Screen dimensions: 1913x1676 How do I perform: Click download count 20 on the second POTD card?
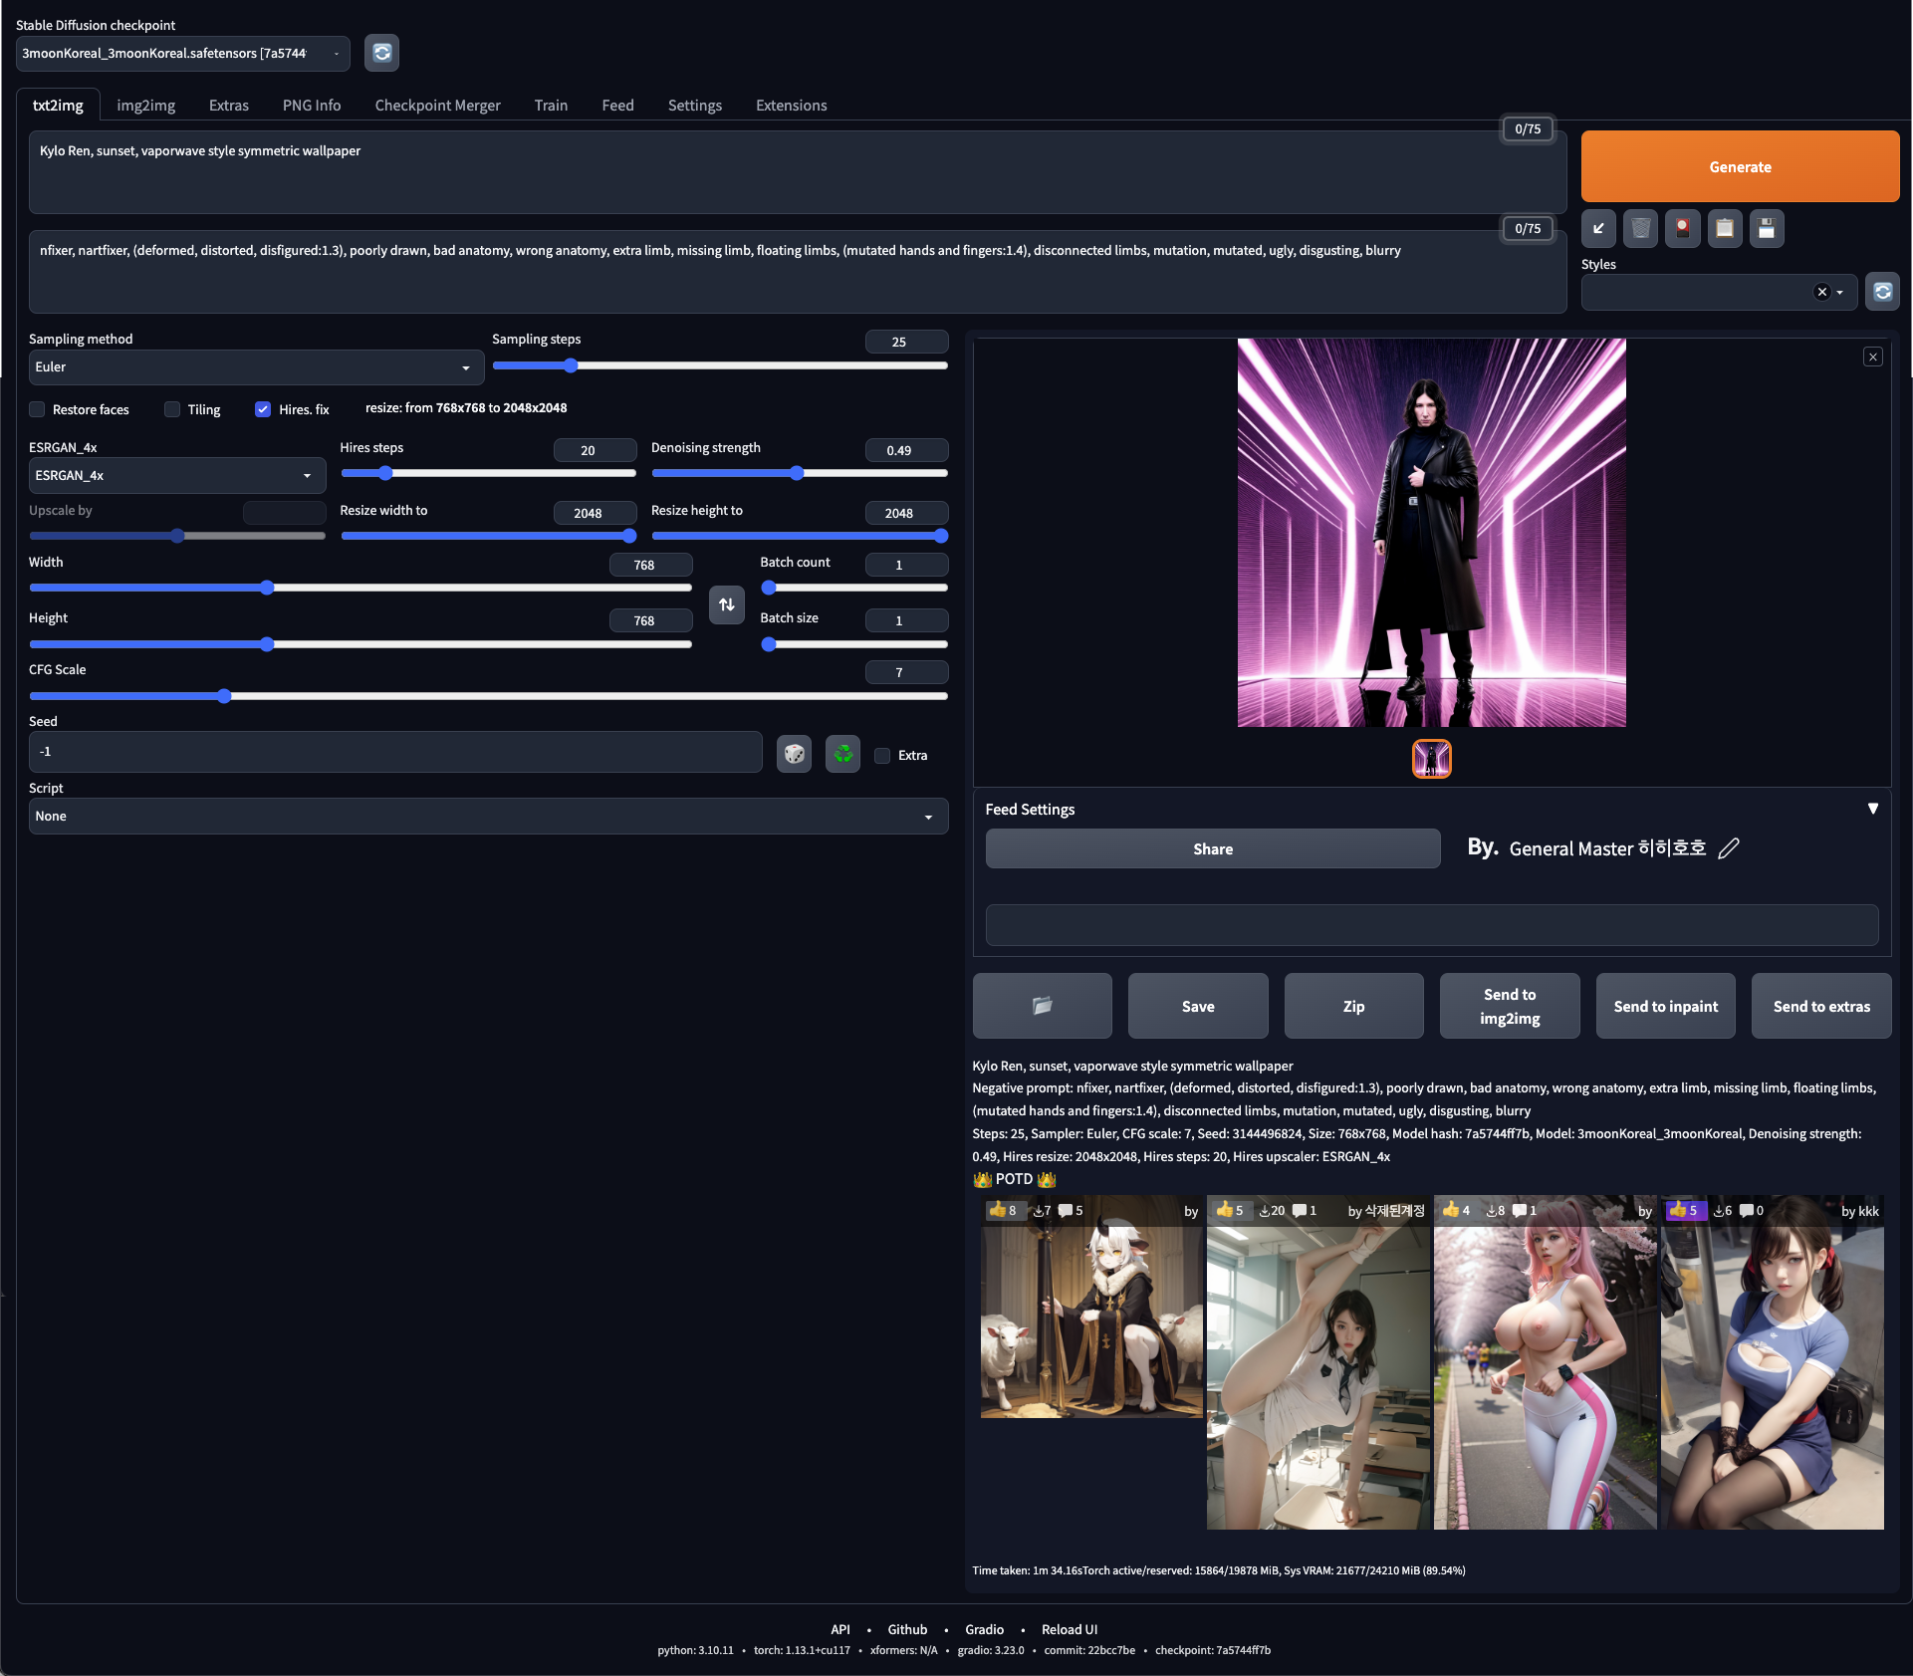point(1272,1211)
